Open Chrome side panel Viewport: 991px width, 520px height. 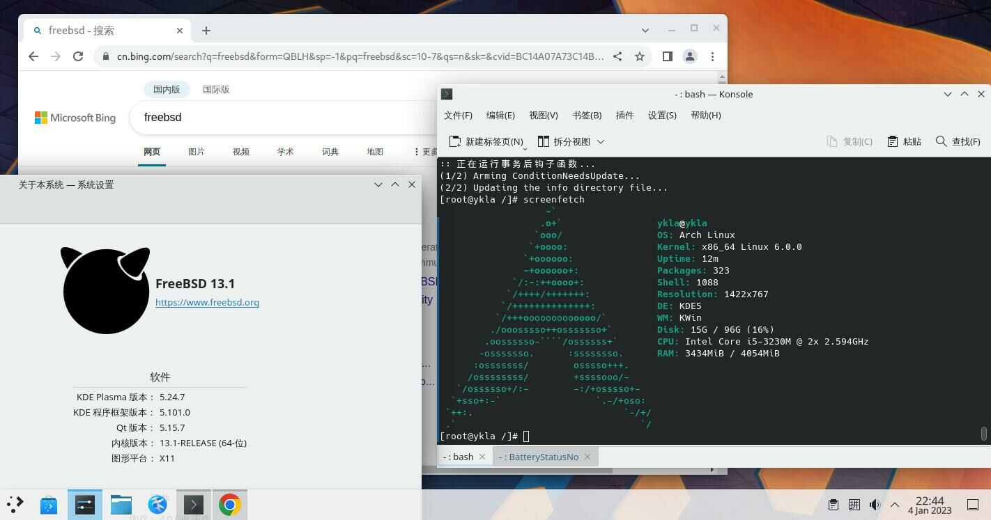tap(668, 56)
